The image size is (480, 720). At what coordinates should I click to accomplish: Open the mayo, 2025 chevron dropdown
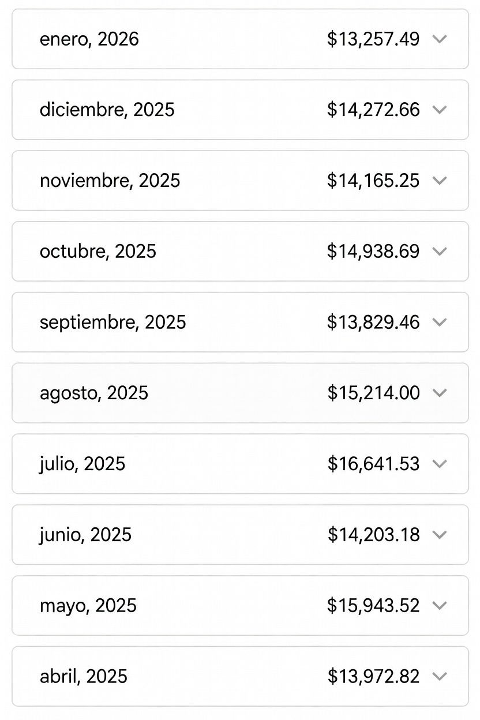[440, 605]
